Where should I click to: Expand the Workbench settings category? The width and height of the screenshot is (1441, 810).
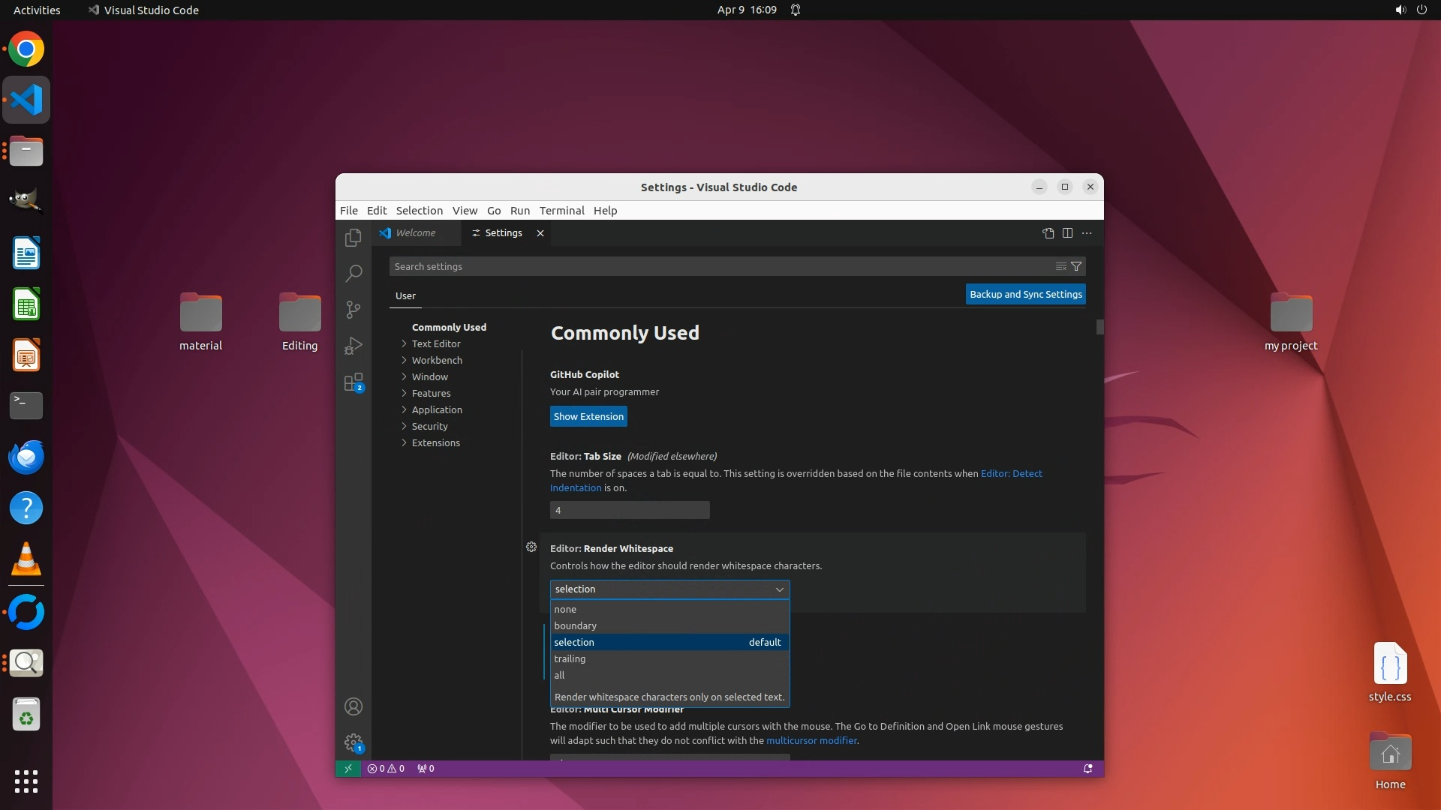pos(437,360)
